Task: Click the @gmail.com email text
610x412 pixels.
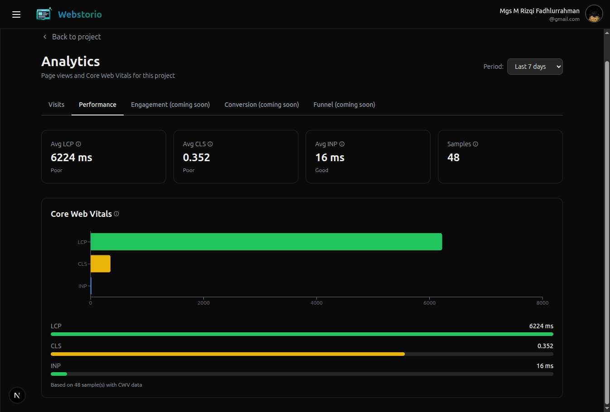Action: (564, 19)
